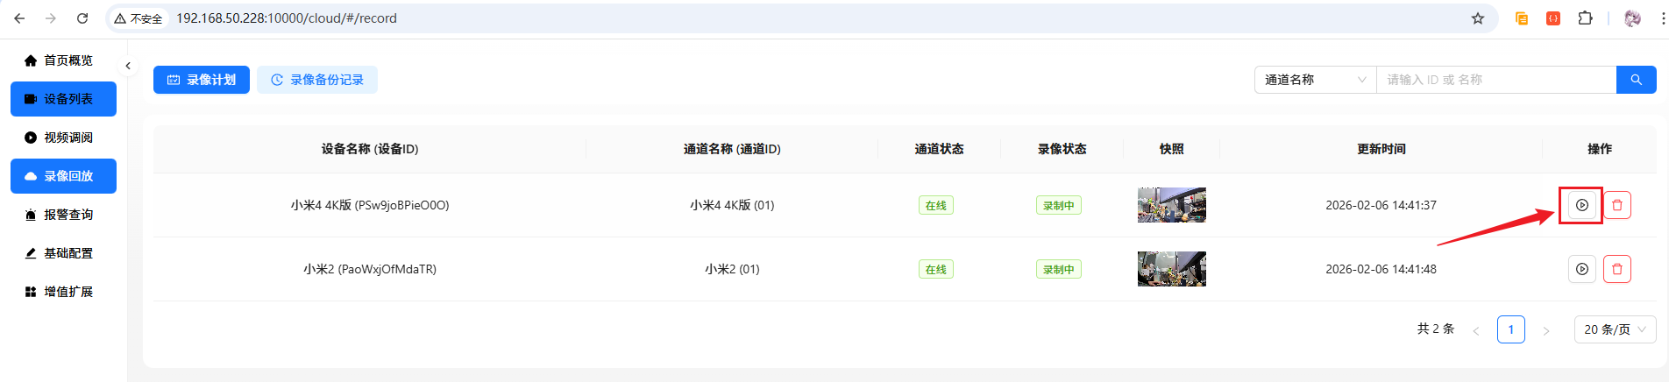The height and width of the screenshot is (382, 1669).
Task: Open snapshot thumbnail for 小米4 4K版
Action: click(x=1171, y=205)
